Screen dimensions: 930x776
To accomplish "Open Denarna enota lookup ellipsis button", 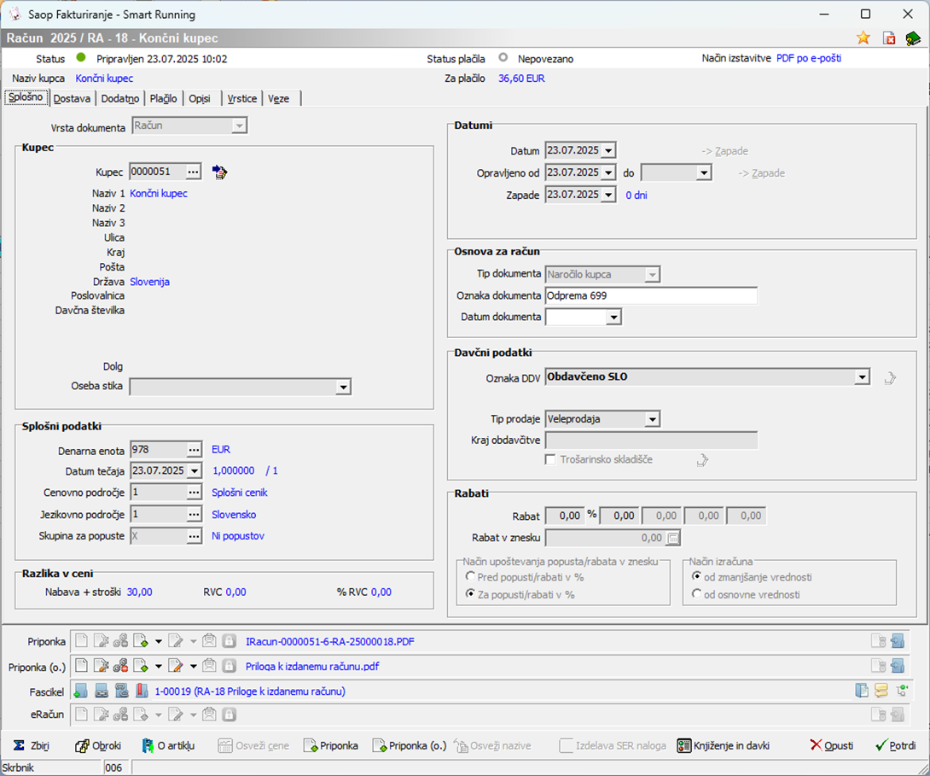I will pos(194,449).
